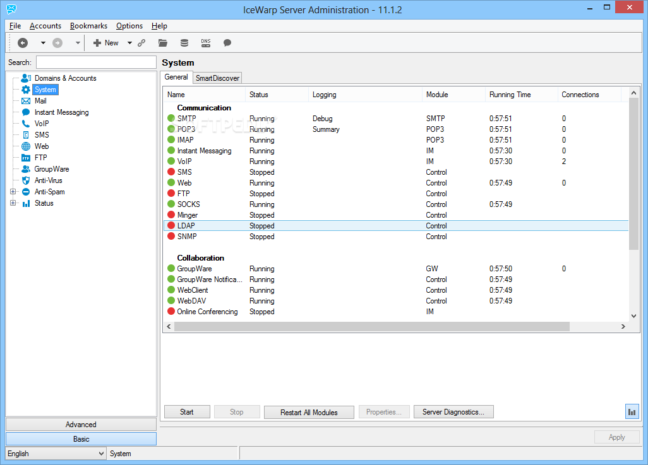
Task: Open the Accounts menu
Action: click(x=45, y=26)
